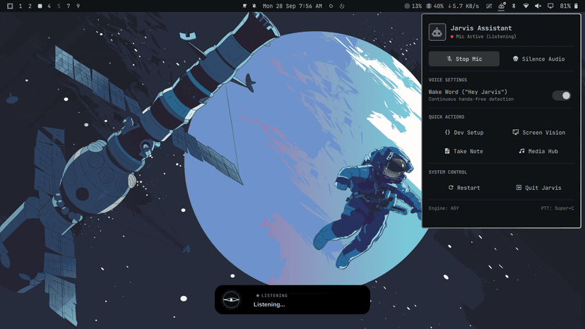Click the Jarvis robot avatar icon in the panel
The height and width of the screenshot is (329, 585).
437,32
